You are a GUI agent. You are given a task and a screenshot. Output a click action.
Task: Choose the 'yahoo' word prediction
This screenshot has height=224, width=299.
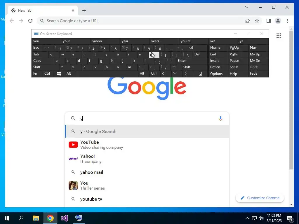tap(105, 41)
